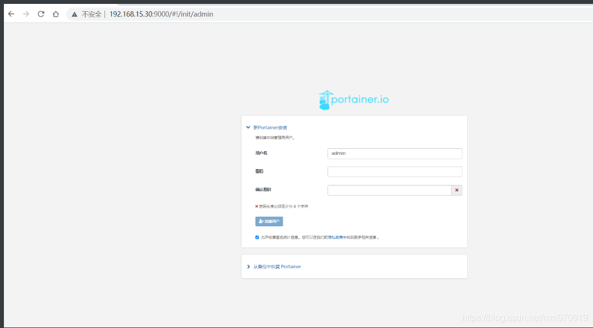Open the browser home page
Image resolution: width=593 pixels, height=328 pixels.
[56, 14]
